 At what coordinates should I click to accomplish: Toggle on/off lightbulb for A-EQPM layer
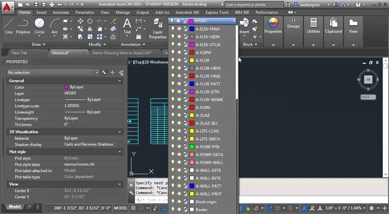(x=173, y=52)
